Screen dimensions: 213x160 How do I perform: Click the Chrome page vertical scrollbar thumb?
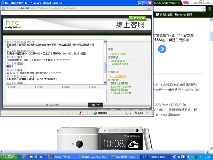tap(211, 36)
